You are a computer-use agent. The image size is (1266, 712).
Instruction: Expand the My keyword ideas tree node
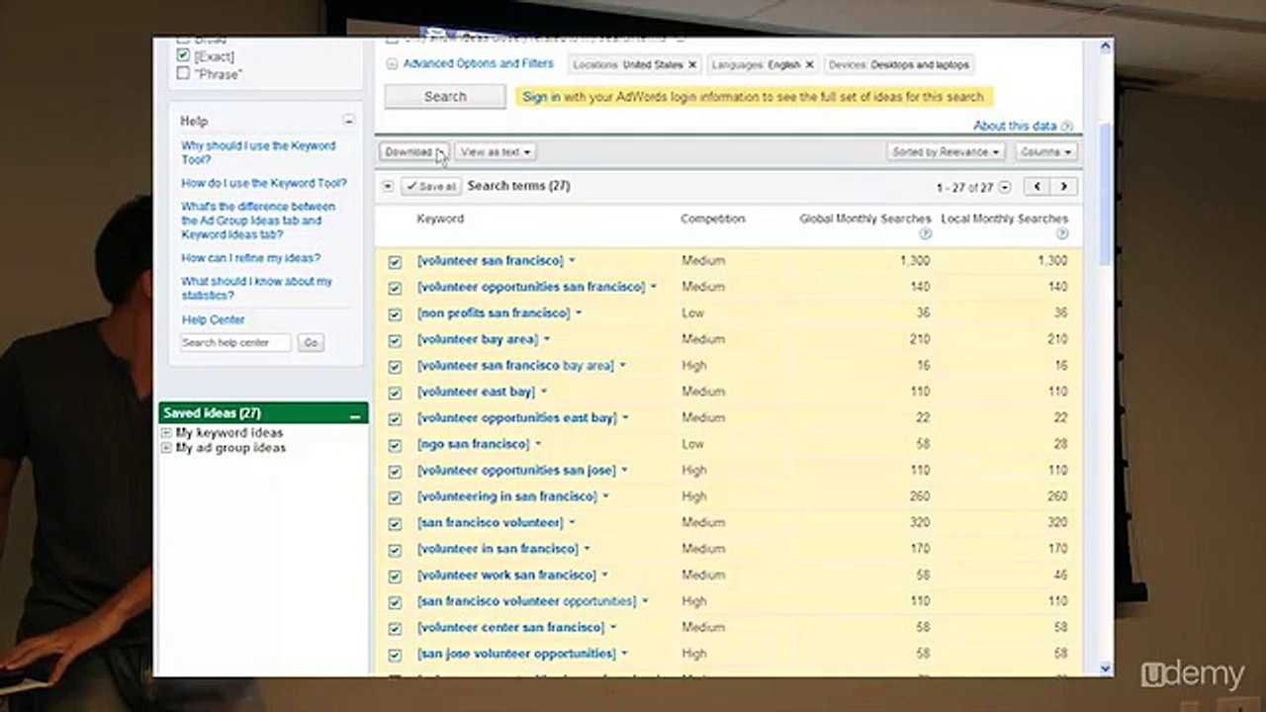[x=166, y=433]
